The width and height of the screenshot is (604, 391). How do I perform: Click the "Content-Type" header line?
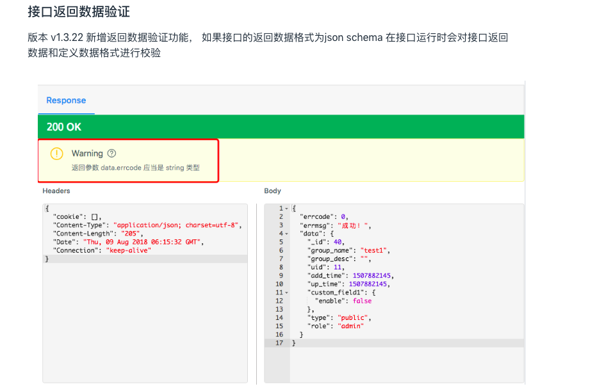pos(147,225)
